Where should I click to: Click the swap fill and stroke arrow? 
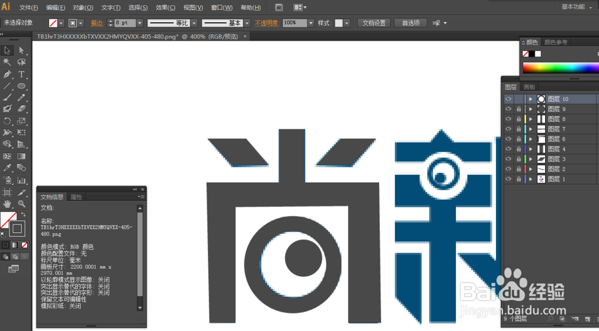(23, 214)
